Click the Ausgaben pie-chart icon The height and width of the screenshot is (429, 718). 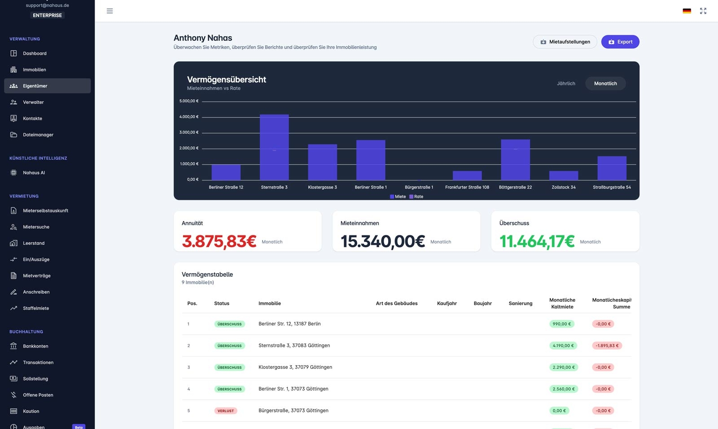tap(13, 427)
